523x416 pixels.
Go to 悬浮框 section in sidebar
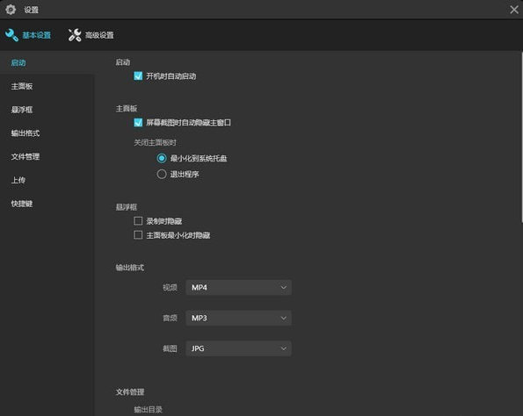22,110
